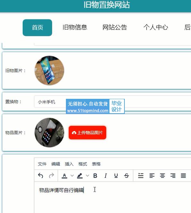Adjust line height spacing icon
Image resolution: width=191 pixels, height=213 pixels.
pos(141,176)
